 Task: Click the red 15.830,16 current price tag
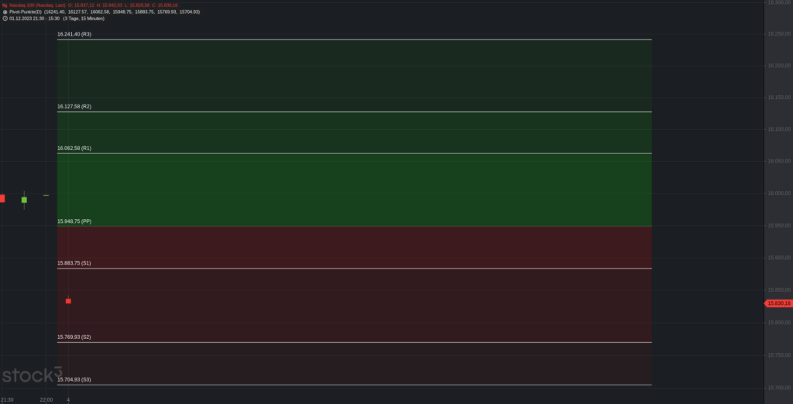[x=778, y=303]
